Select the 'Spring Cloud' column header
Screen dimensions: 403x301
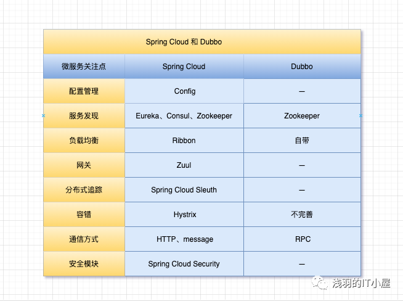tap(184, 67)
